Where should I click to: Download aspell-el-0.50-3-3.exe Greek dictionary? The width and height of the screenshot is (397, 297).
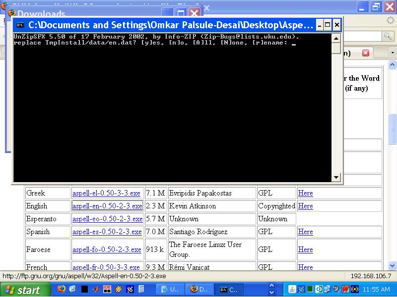coord(106,193)
